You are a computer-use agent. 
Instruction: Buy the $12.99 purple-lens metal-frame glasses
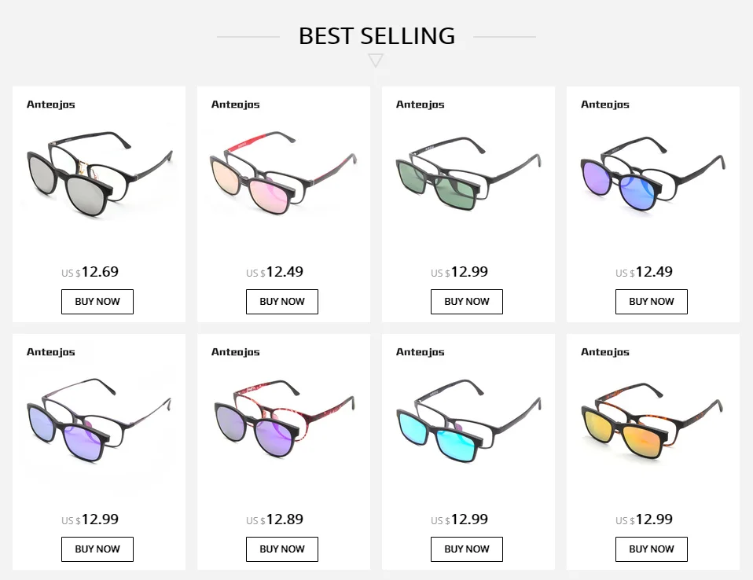click(97, 549)
